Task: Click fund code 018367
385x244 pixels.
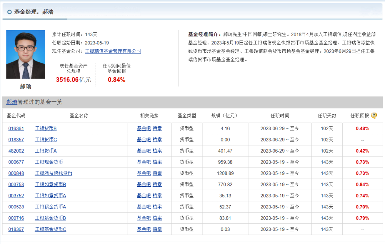Action: coord(16,229)
